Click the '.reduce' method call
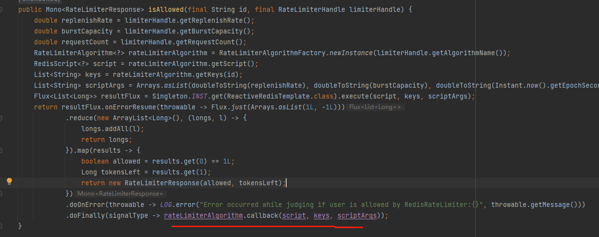Viewport: 599px width, 237px height. tap(79, 118)
